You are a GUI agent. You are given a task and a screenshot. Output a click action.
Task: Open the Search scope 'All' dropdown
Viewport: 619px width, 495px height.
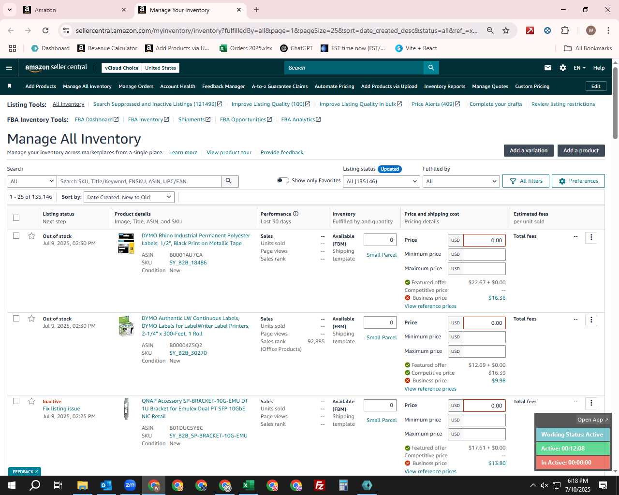pos(32,181)
